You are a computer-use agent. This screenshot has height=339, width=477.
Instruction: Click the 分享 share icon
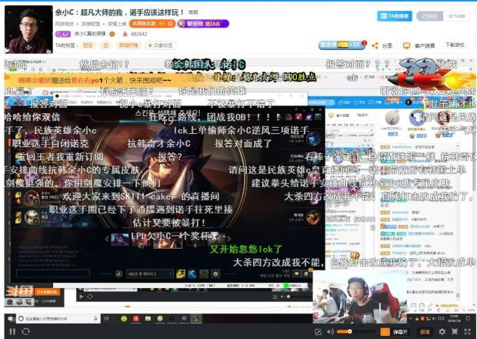point(375,45)
